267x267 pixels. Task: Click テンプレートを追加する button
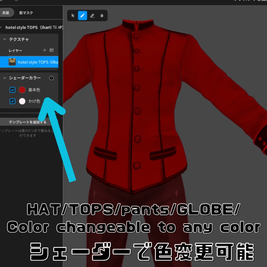[x=29, y=122]
